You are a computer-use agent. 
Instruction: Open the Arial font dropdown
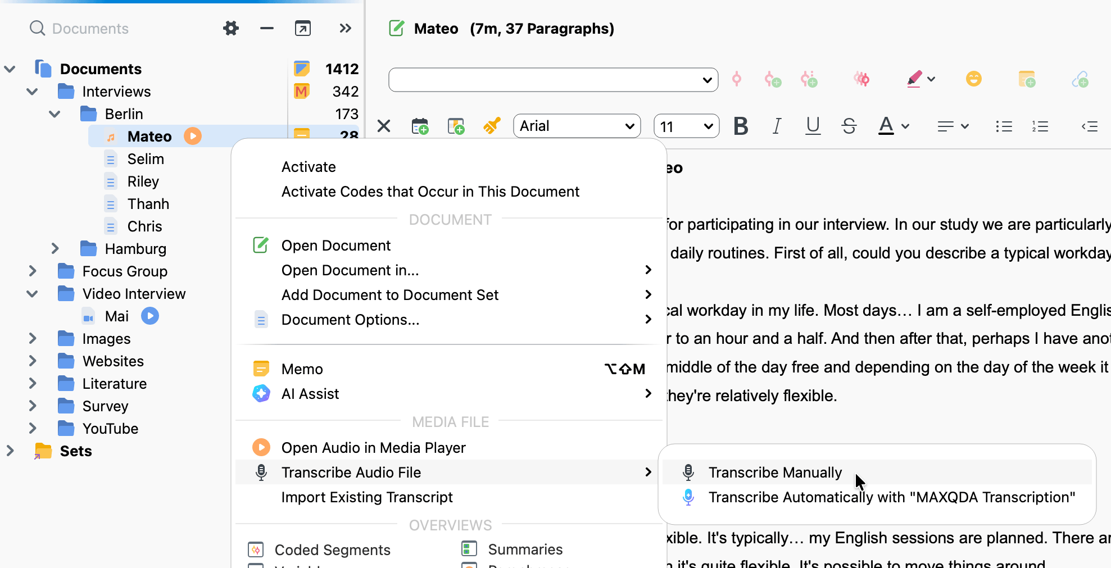click(x=577, y=126)
